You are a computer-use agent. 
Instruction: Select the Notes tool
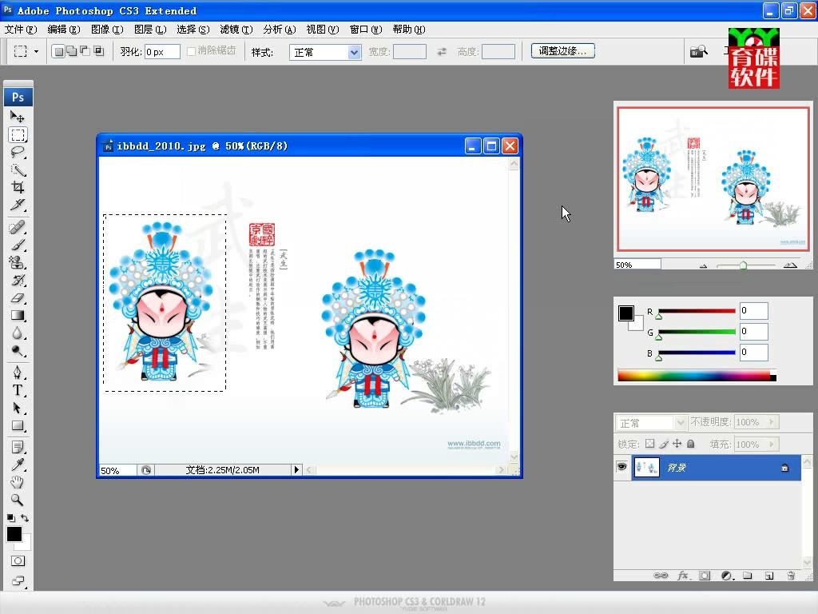pyautogui.click(x=18, y=447)
